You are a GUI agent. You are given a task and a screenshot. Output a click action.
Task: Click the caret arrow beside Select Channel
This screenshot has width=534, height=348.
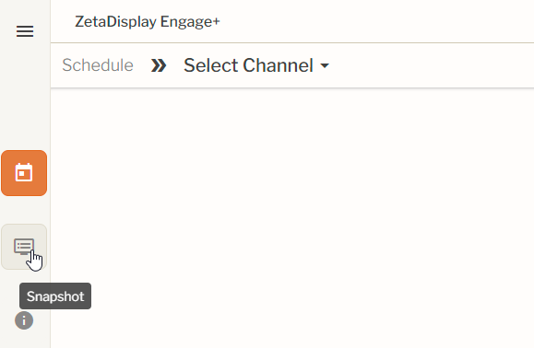(x=325, y=65)
